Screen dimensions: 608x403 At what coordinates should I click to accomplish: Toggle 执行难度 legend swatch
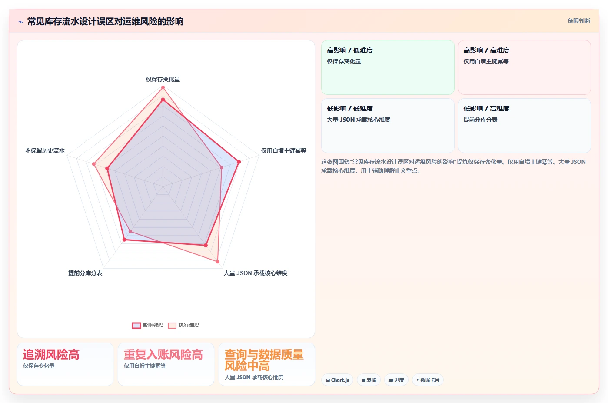pos(172,325)
